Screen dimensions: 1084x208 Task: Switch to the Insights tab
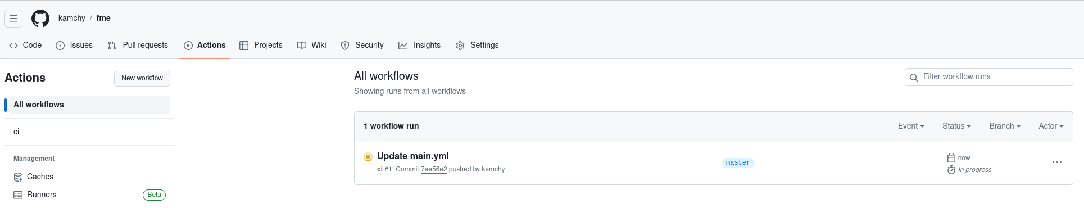tap(420, 46)
